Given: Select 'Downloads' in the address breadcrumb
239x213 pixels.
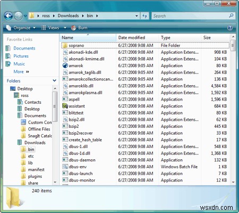Looking at the screenshot, I should click(x=68, y=15).
